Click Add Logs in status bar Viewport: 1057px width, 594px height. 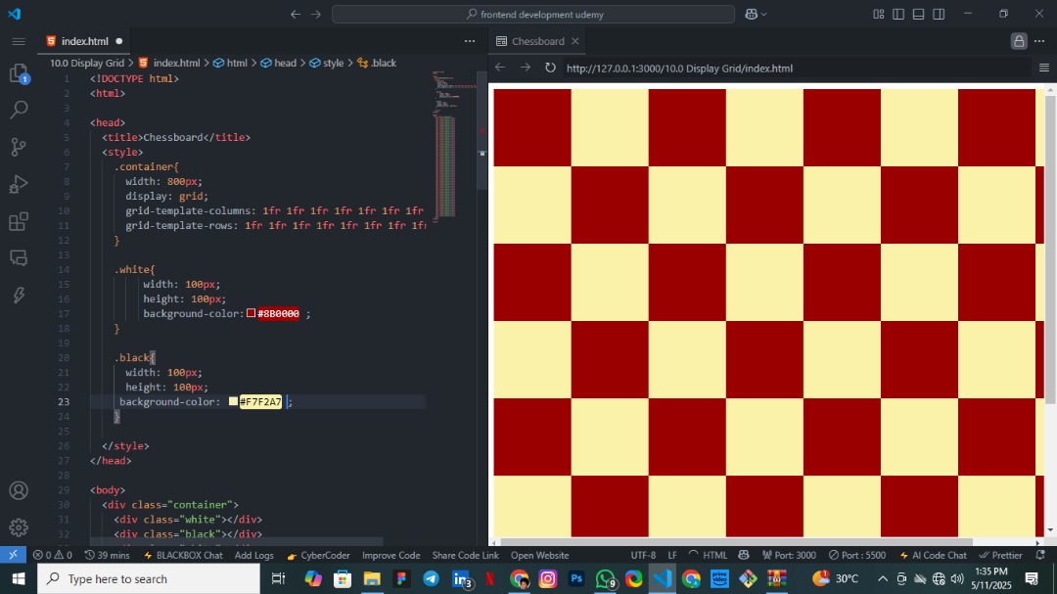[x=254, y=555]
